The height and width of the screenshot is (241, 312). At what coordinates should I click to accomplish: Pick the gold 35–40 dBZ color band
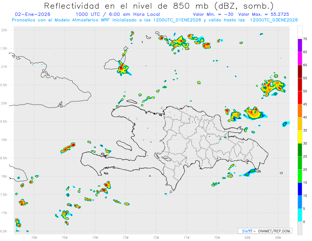pyautogui.click(x=300, y=124)
